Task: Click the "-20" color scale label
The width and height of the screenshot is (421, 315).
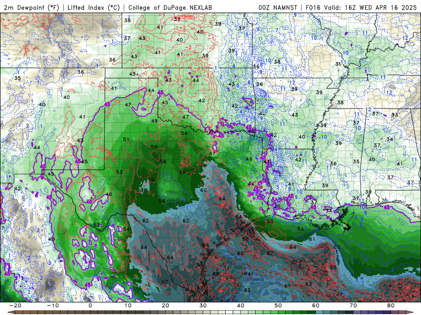Action: pyautogui.click(x=15, y=306)
